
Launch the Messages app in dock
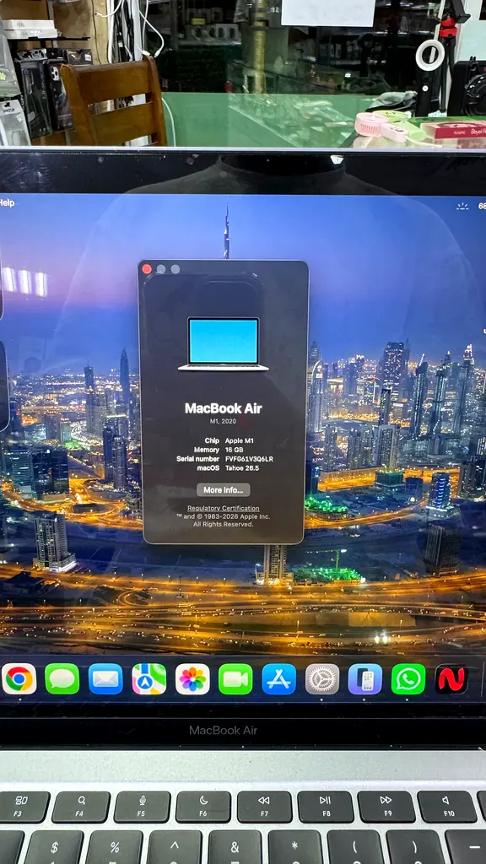(x=62, y=679)
